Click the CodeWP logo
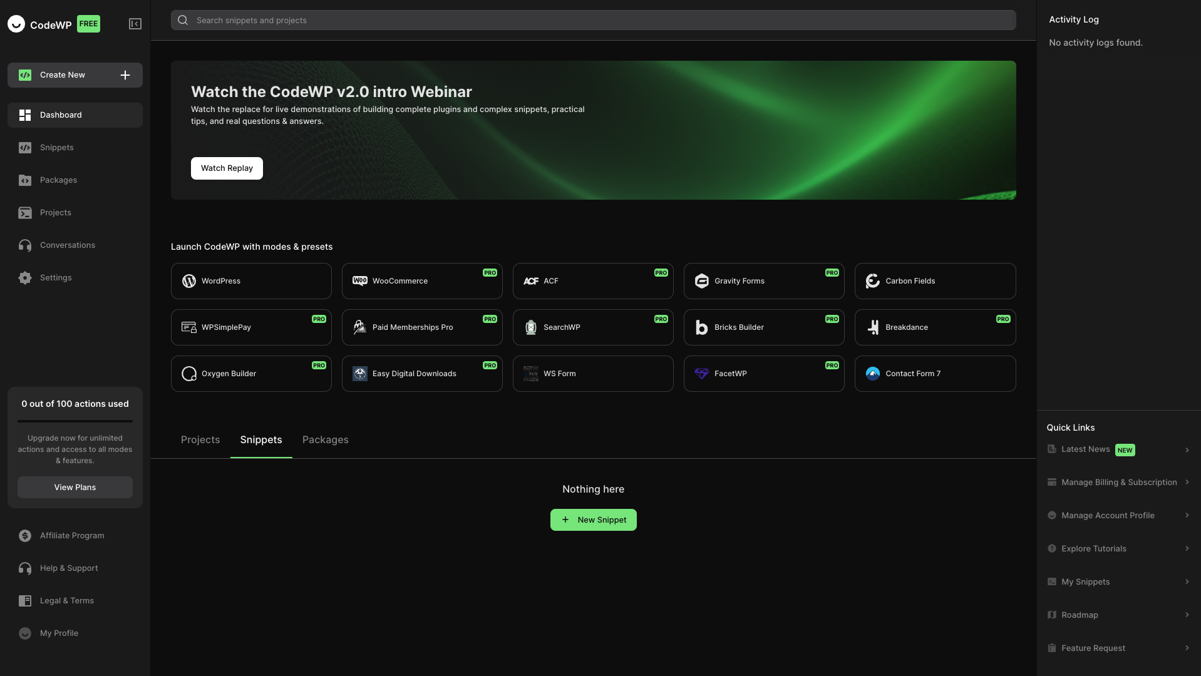Screen dimensions: 1201x676 16,24
